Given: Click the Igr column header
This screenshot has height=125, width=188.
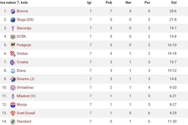Looking at the screenshot, I should coord(89,2).
